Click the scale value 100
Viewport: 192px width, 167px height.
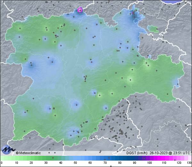click(149, 163)
